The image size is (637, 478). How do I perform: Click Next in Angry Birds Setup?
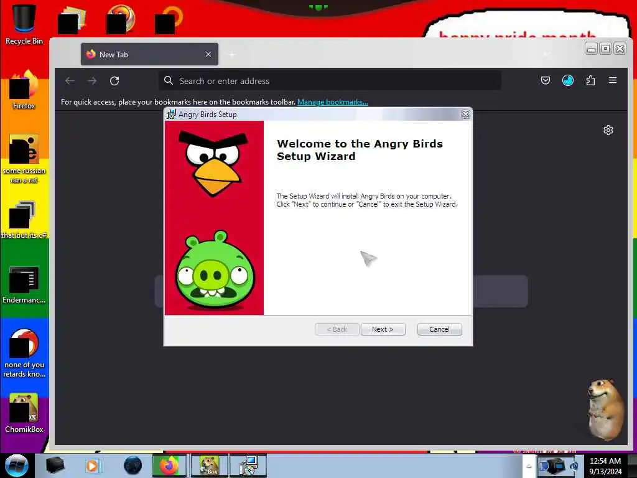pos(383,329)
